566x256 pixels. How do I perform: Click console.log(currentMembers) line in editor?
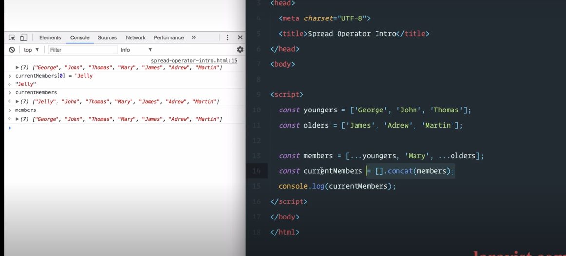[337, 186]
